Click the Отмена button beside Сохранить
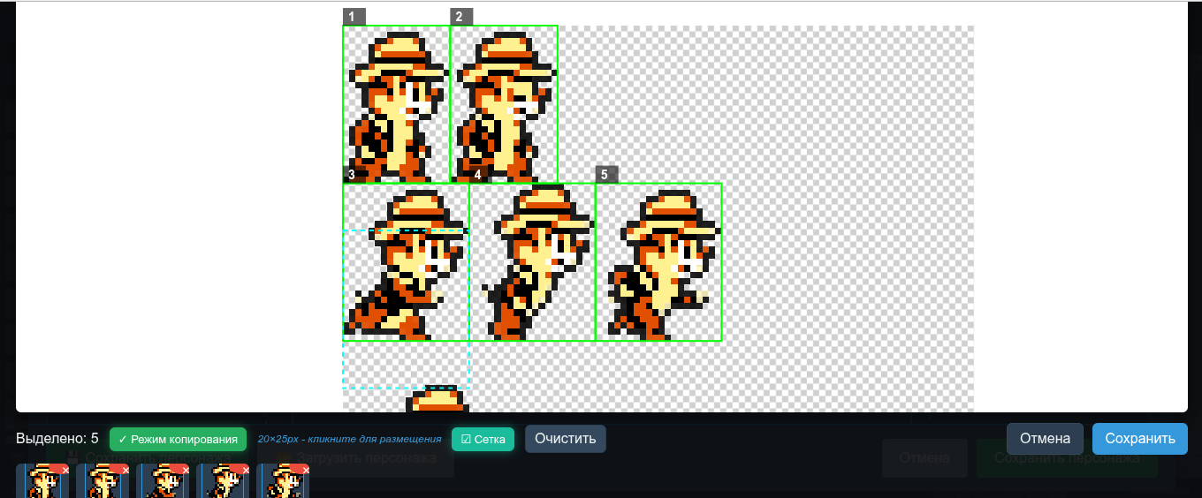The image size is (1202, 498). [x=1045, y=439]
